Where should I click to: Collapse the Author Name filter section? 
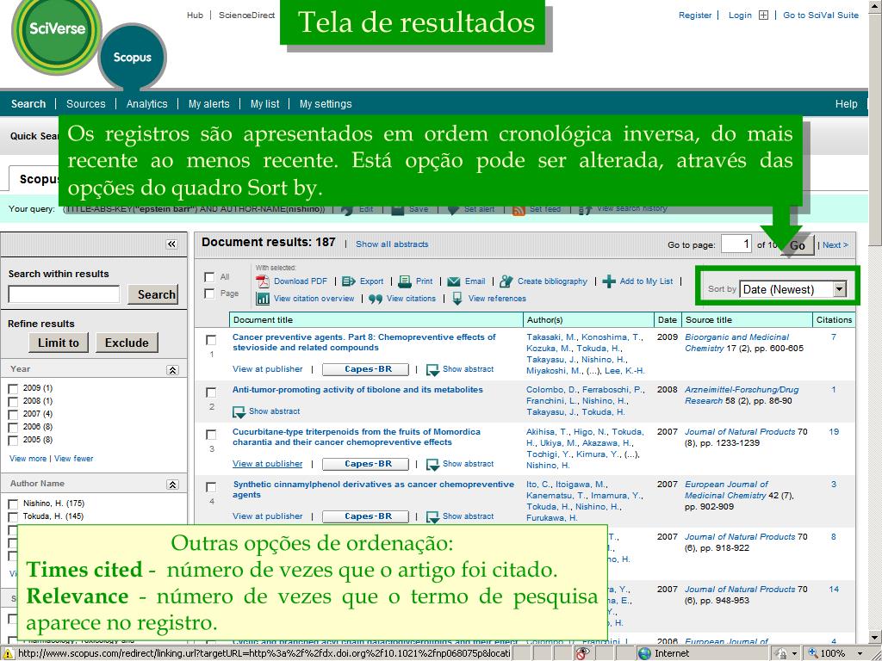point(172,485)
